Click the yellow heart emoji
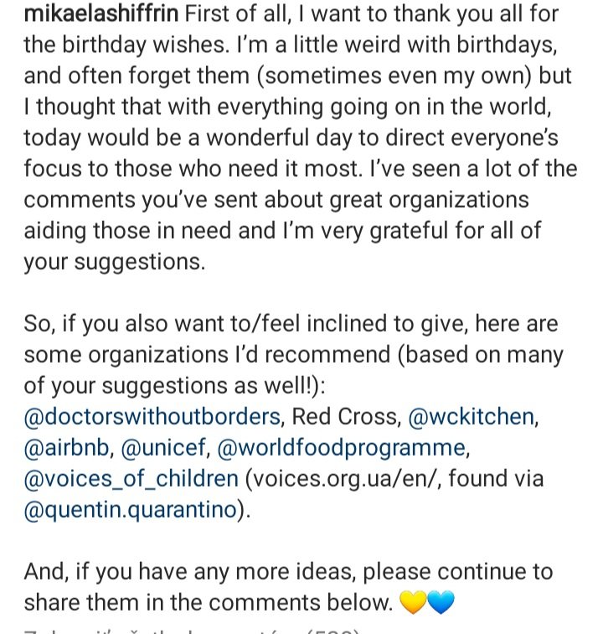 [x=414, y=603]
